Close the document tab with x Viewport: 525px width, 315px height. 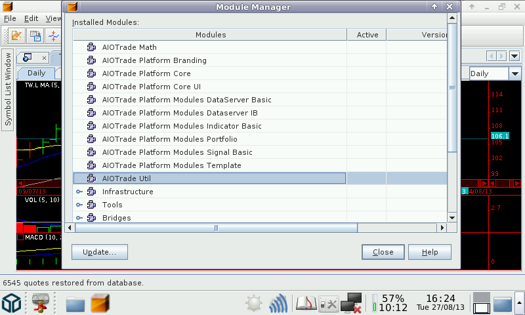[x=44, y=58]
